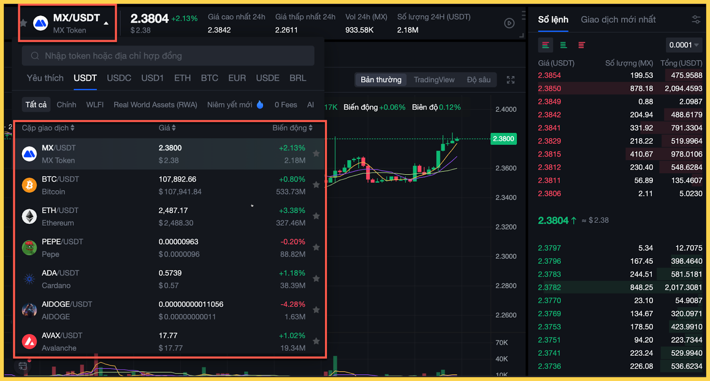
Task: Choose the 0 Fees filter
Action: [x=286, y=105]
